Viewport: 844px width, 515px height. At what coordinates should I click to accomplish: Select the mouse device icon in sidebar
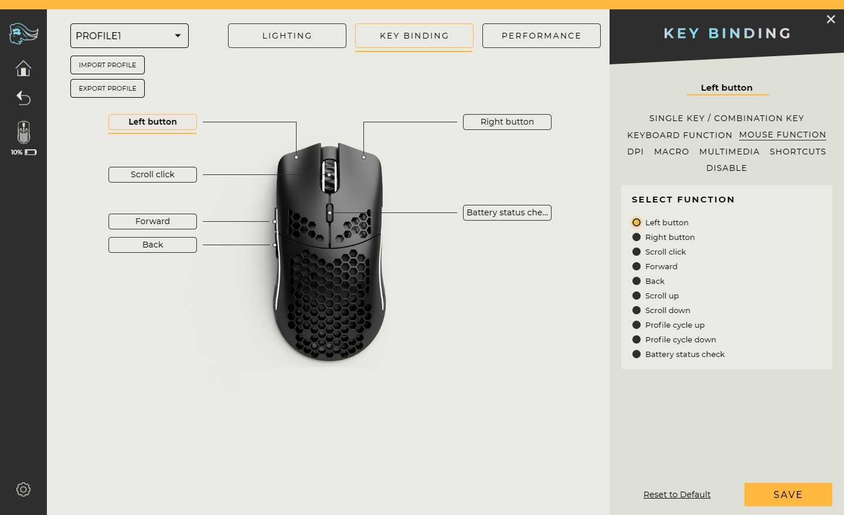click(x=23, y=132)
